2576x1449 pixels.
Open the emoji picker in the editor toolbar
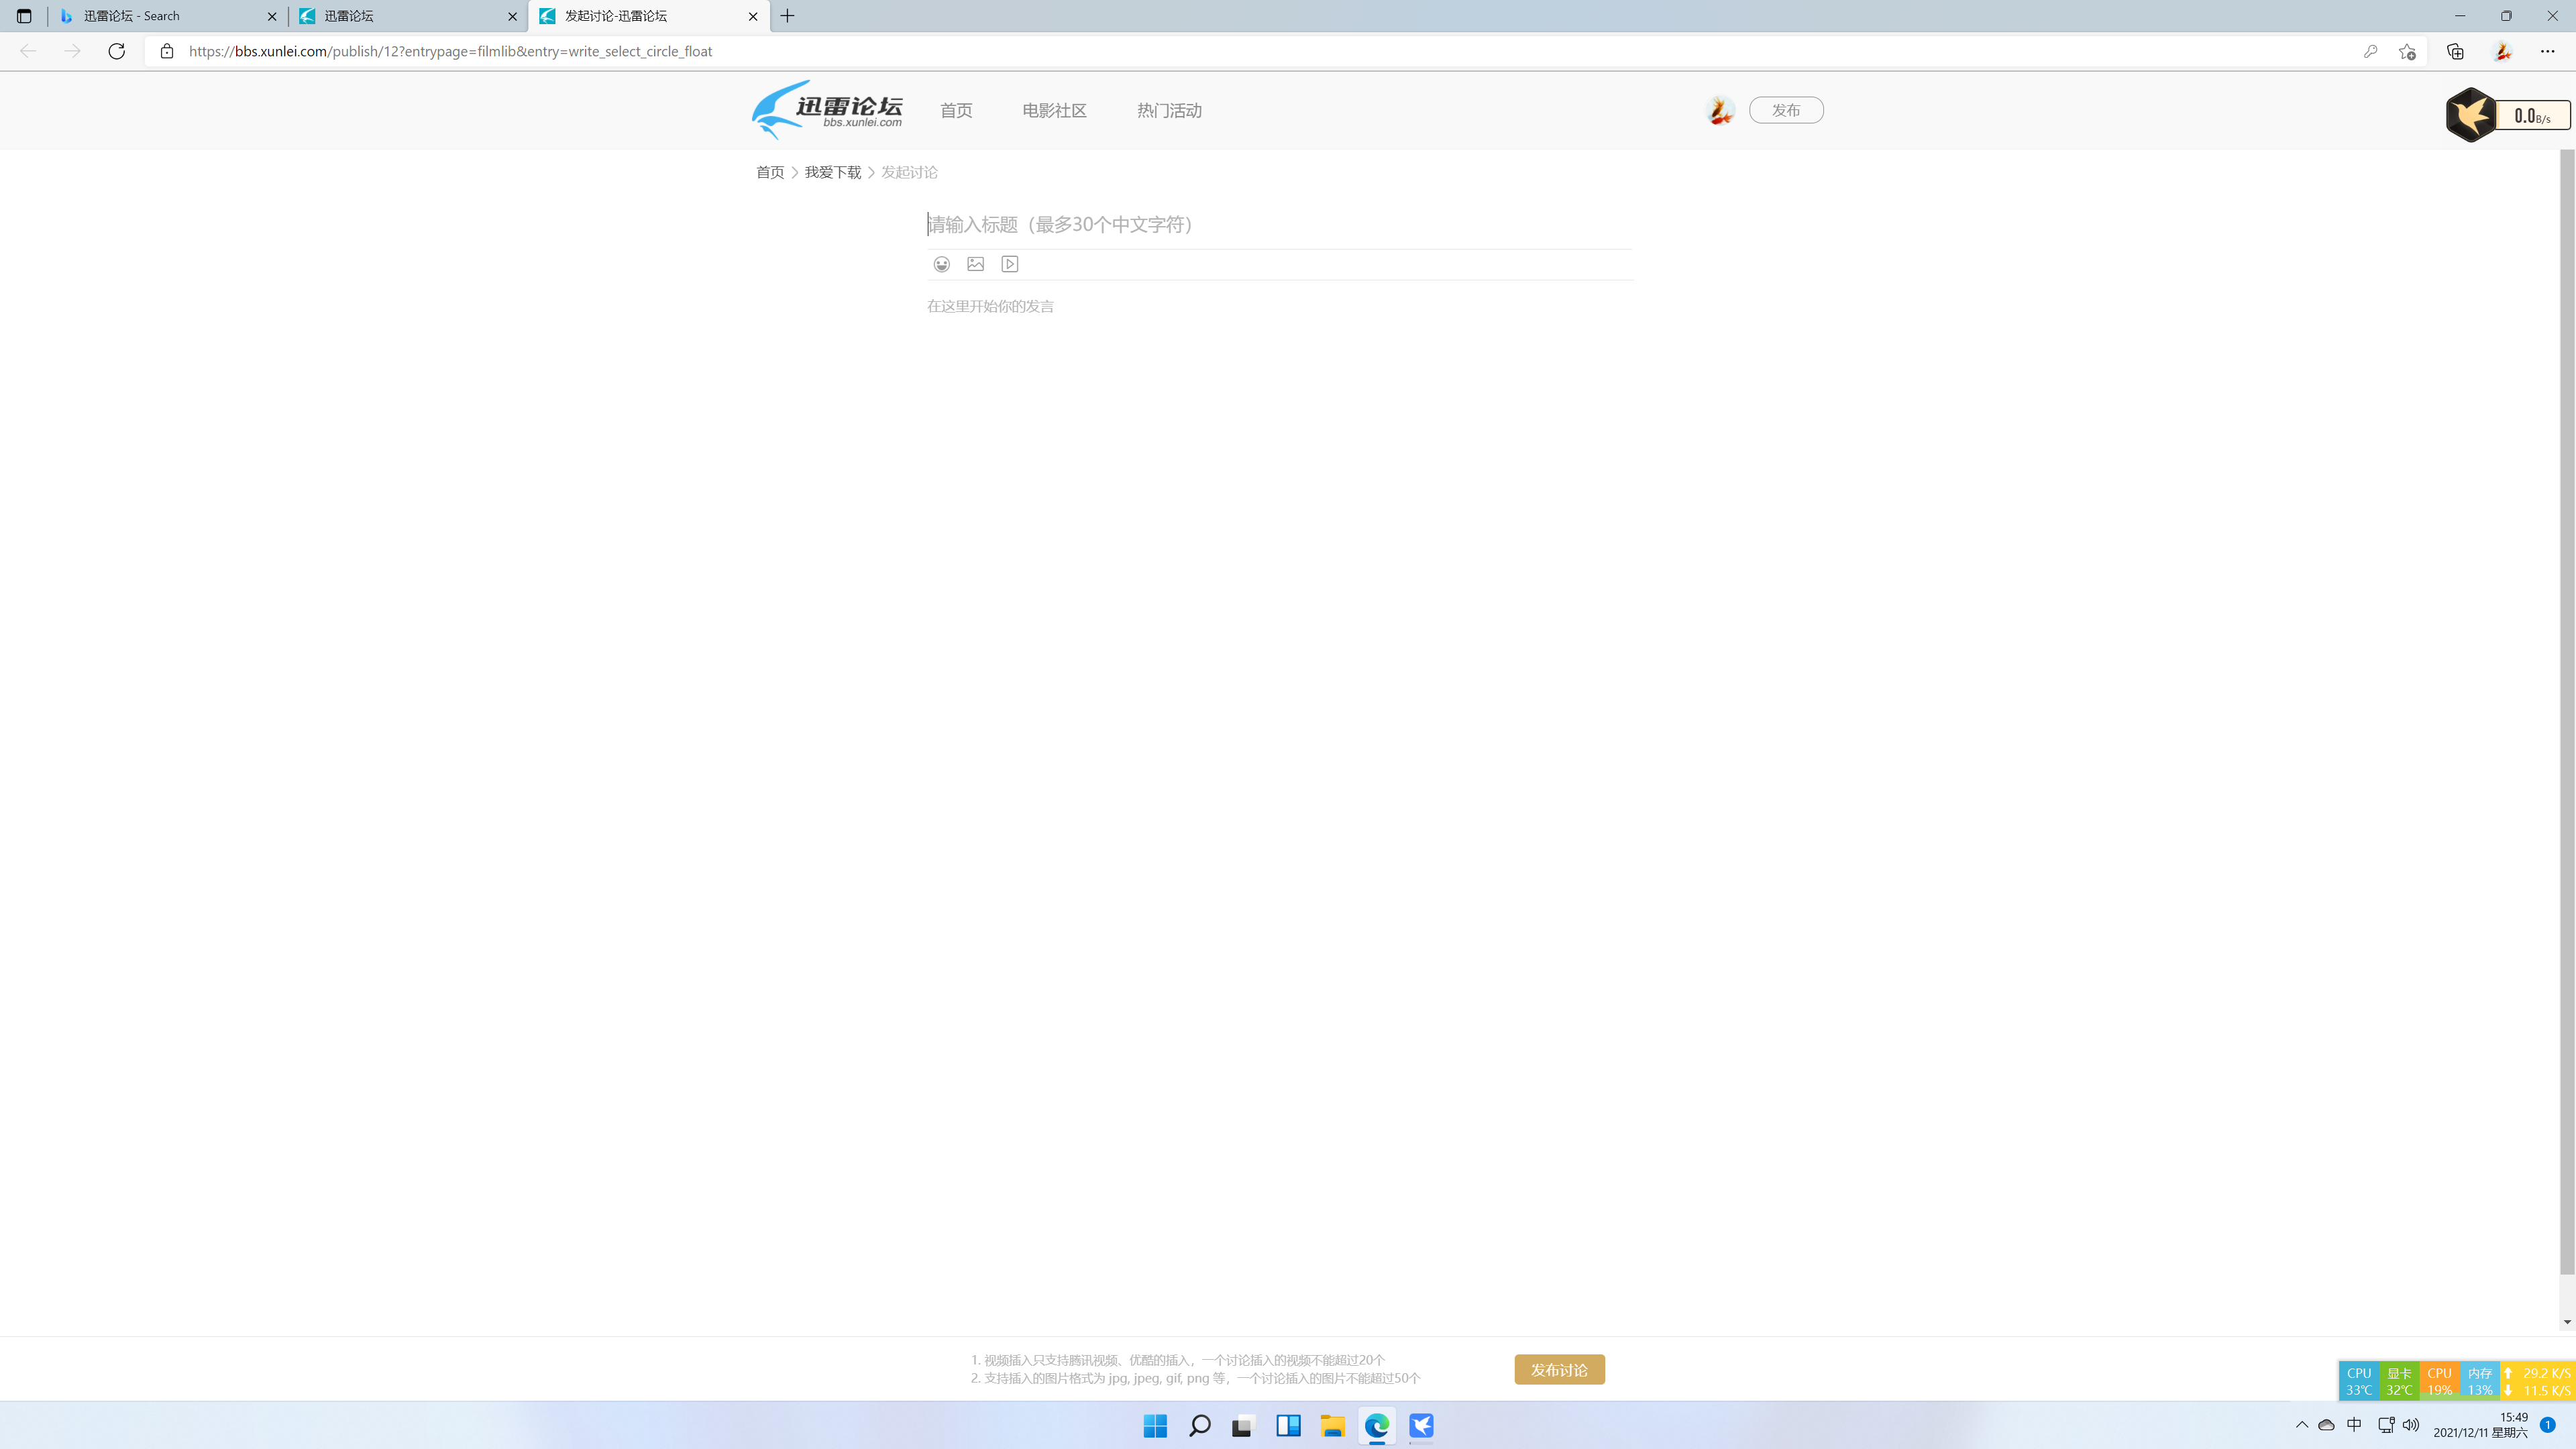click(941, 264)
